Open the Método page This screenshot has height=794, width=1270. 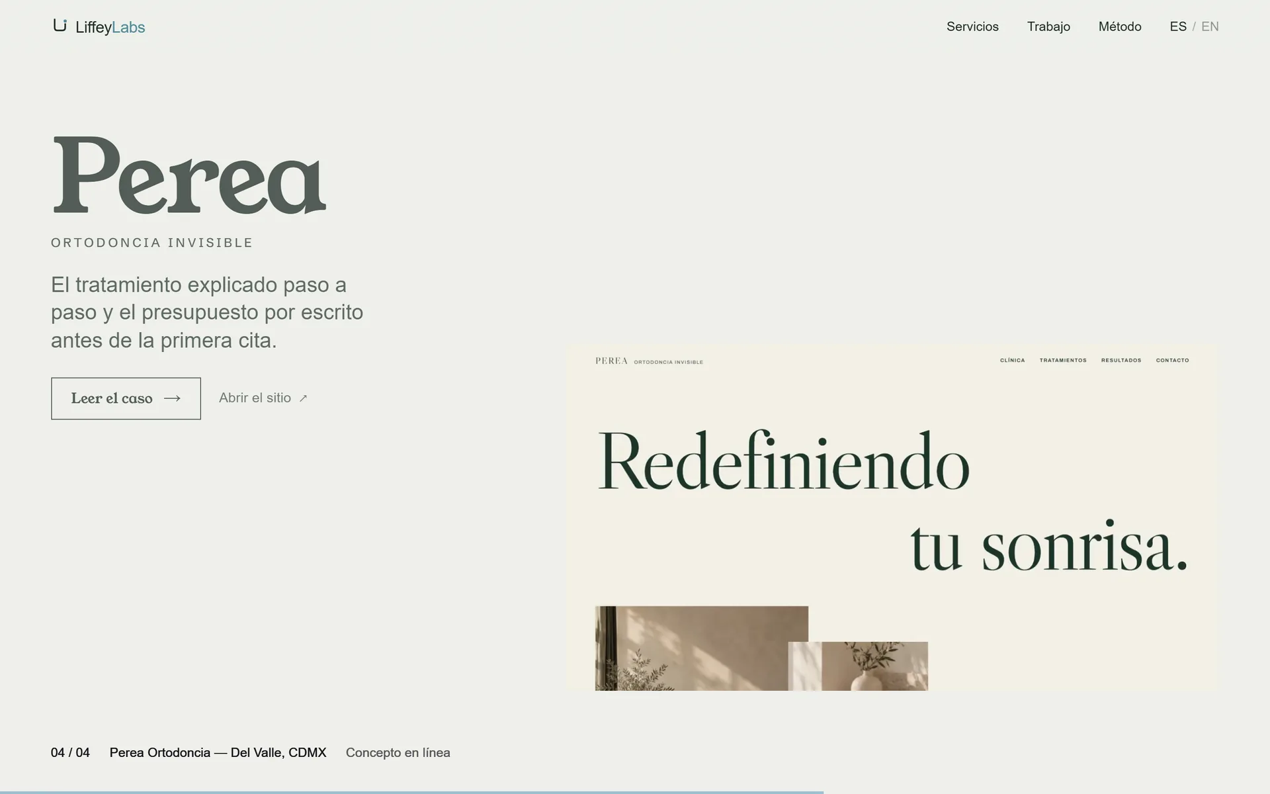pyautogui.click(x=1120, y=26)
